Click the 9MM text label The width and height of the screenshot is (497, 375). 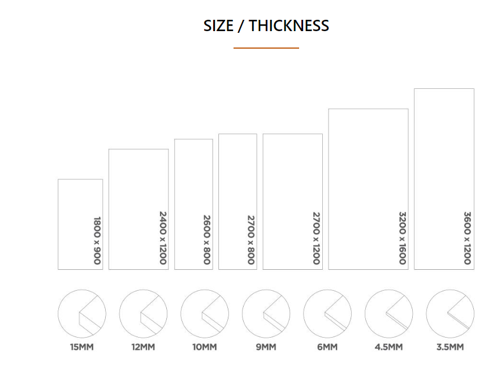tap(266, 347)
